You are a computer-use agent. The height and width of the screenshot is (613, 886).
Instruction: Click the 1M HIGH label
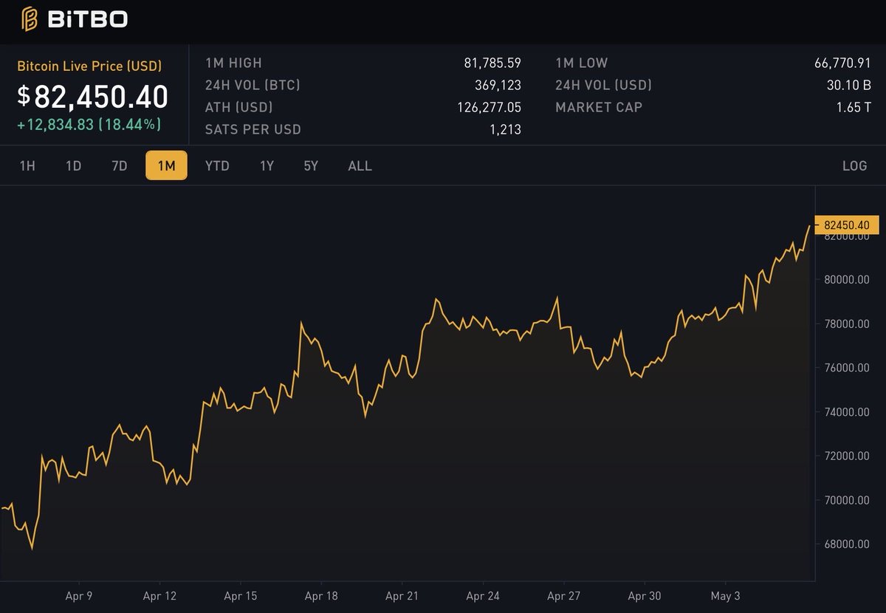233,64
